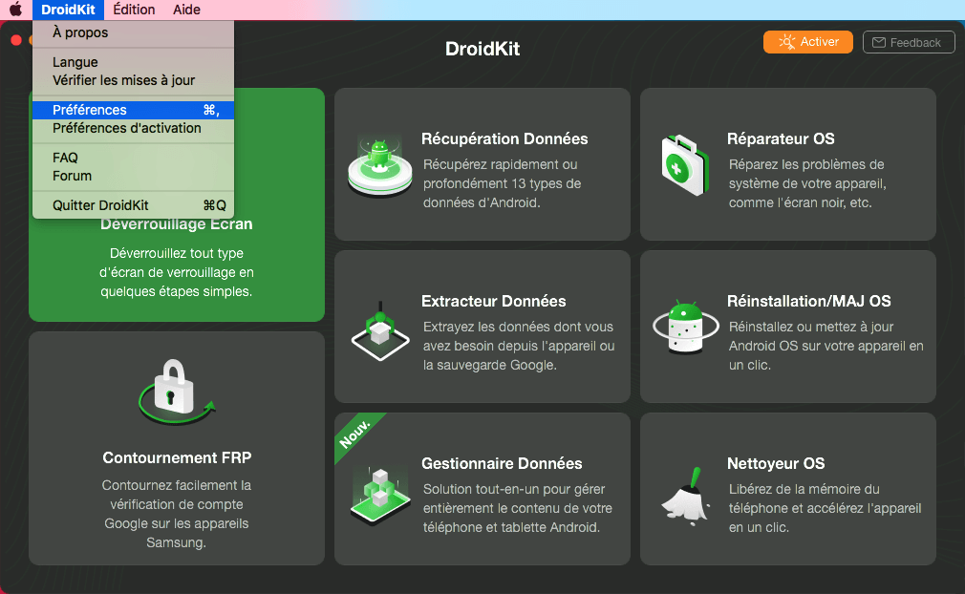Image resolution: width=965 pixels, height=594 pixels.
Task: Click the Réparateur OS first-aid kit icon
Action: tap(684, 165)
